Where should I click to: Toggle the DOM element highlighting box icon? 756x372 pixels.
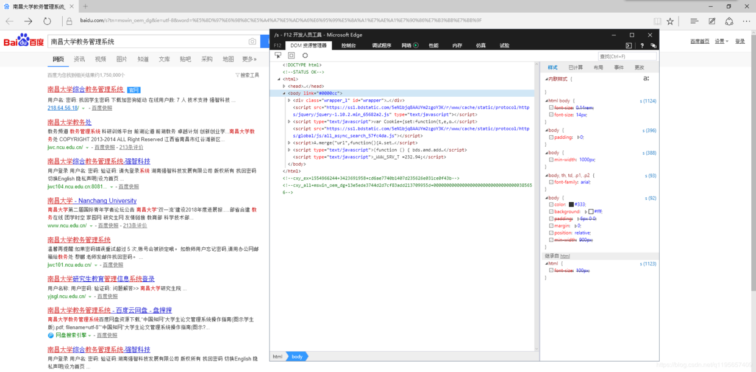click(291, 55)
